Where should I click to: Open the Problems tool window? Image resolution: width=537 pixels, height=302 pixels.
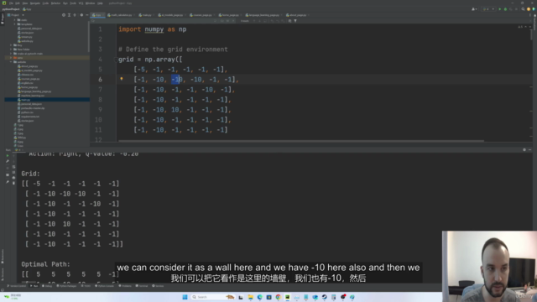point(125,286)
